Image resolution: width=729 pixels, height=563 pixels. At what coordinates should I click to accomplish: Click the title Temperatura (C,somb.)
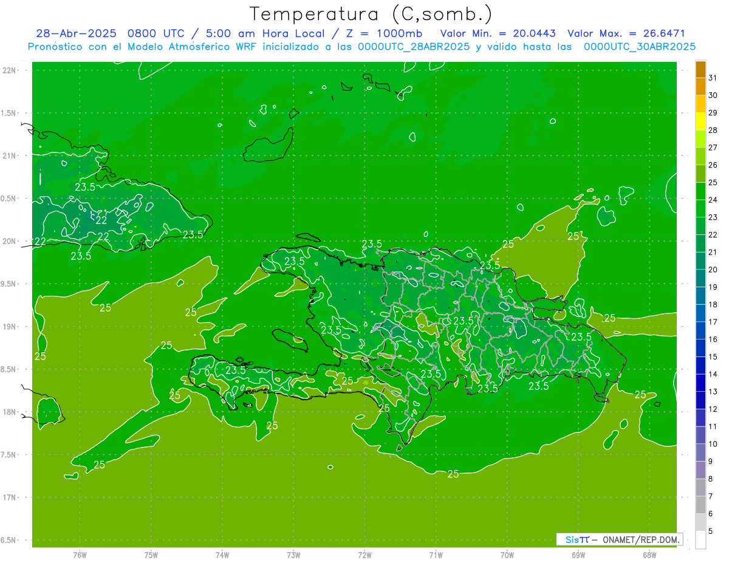coord(371,14)
